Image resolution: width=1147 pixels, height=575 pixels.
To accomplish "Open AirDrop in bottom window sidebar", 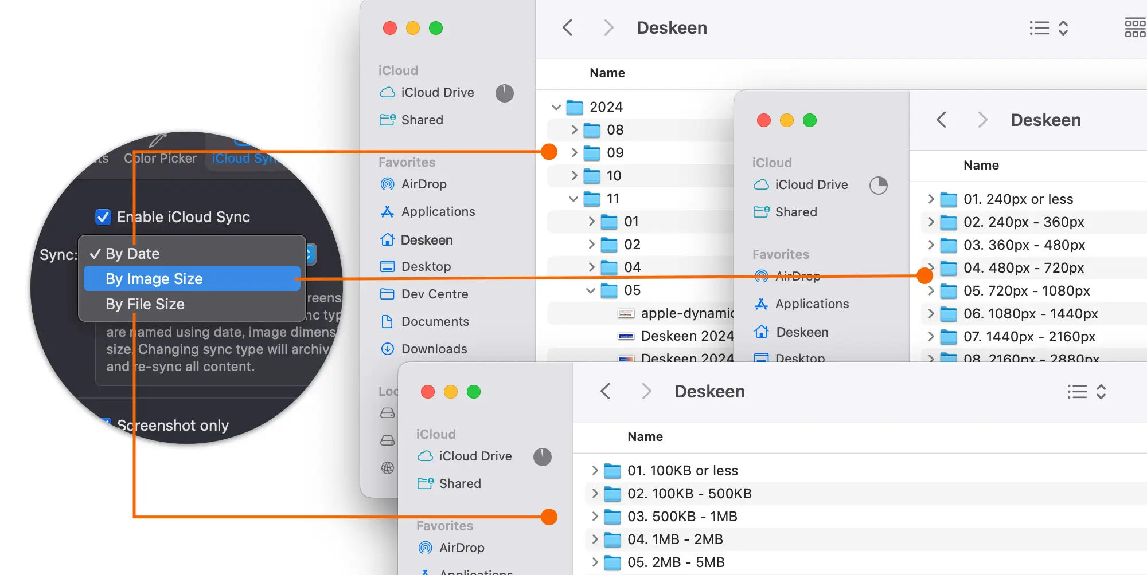I will (x=451, y=548).
